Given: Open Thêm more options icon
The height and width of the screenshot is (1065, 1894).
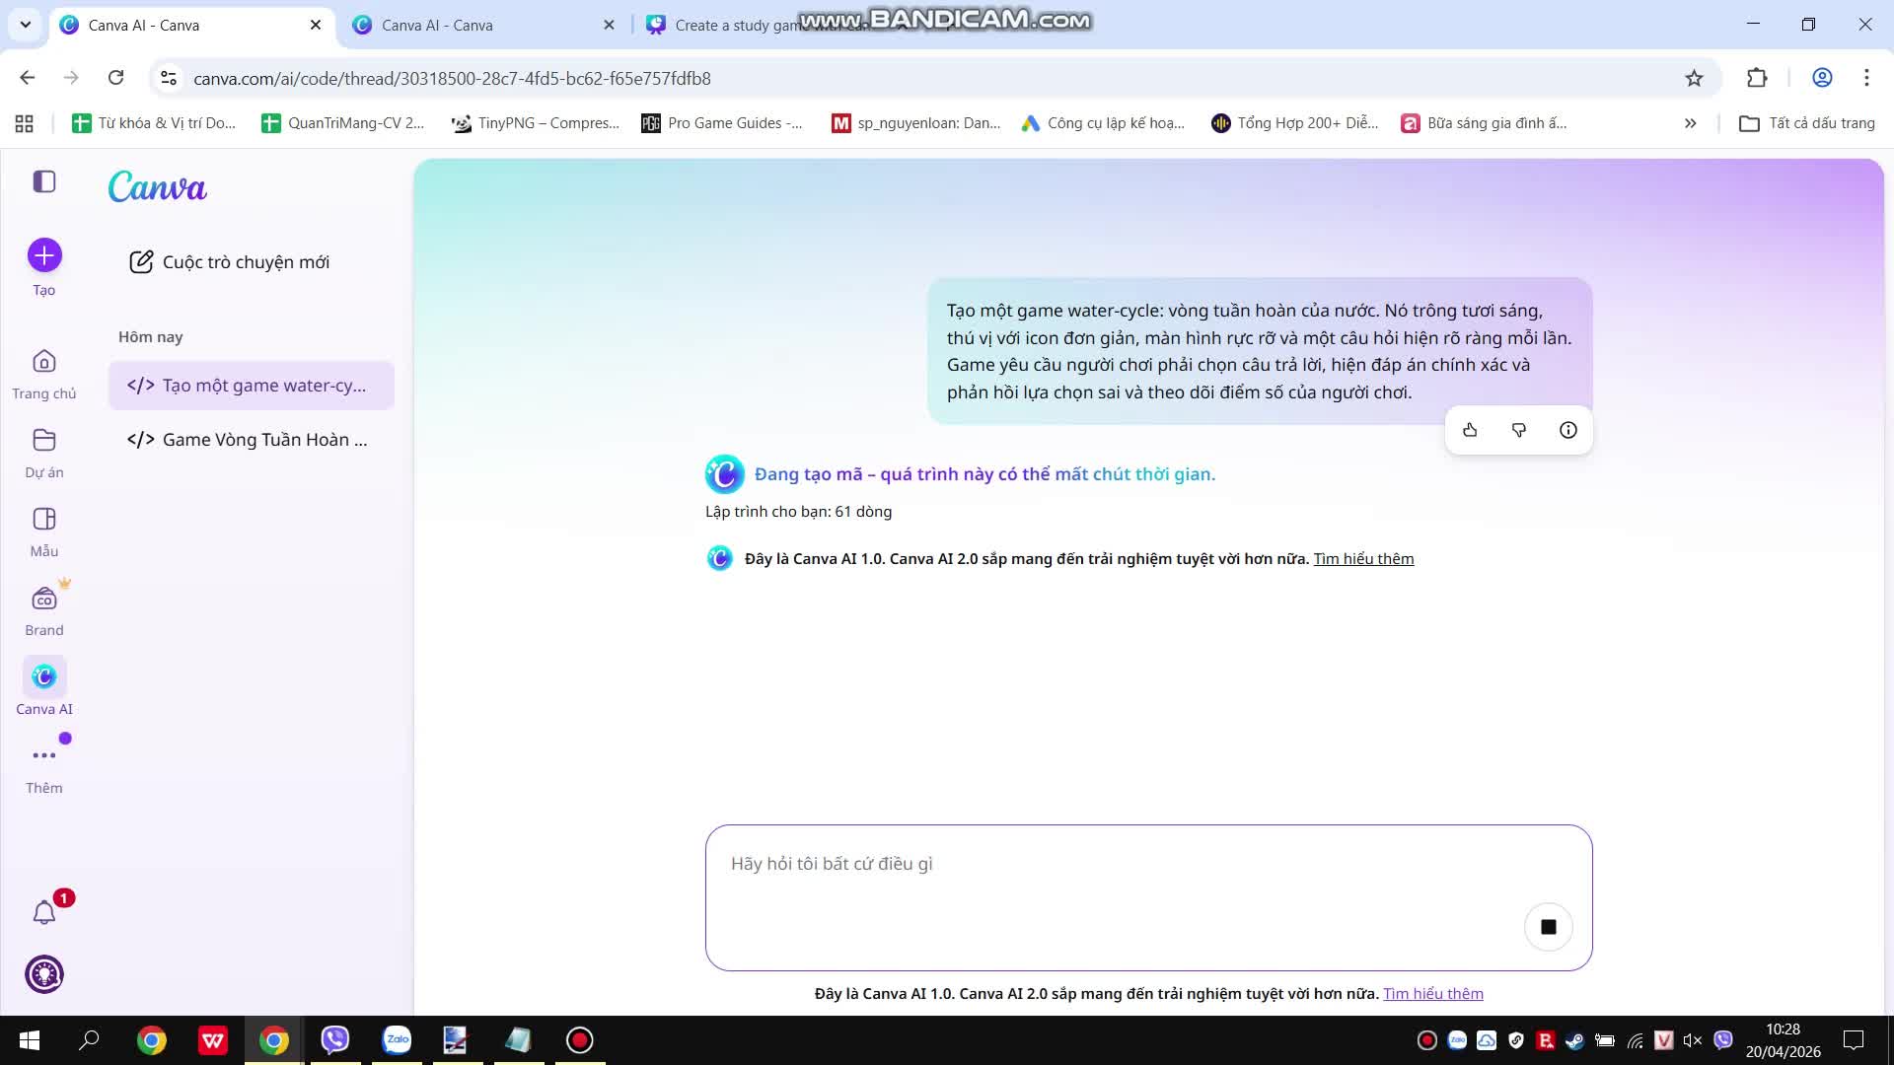Looking at the screenshot, I should tap(44, 755).
